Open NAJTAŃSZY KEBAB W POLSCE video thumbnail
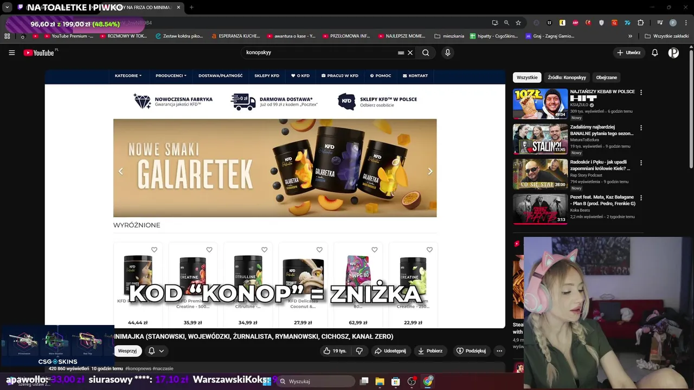 (540, 103)
